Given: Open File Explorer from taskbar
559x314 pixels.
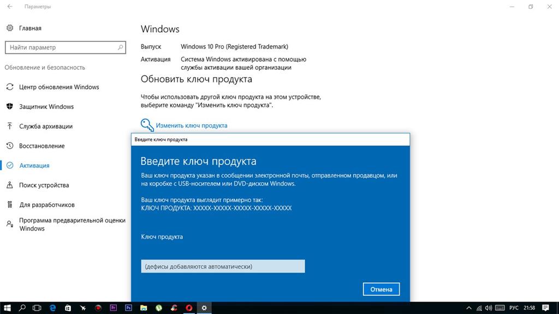Looking at the screenshot, I should pyautogui.click(x=144, y=308).
